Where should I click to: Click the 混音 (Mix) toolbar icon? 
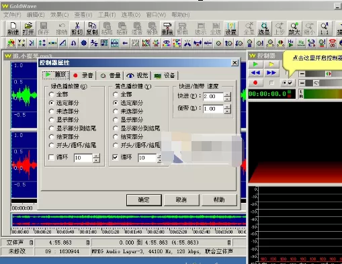click(x=137, y=29)
